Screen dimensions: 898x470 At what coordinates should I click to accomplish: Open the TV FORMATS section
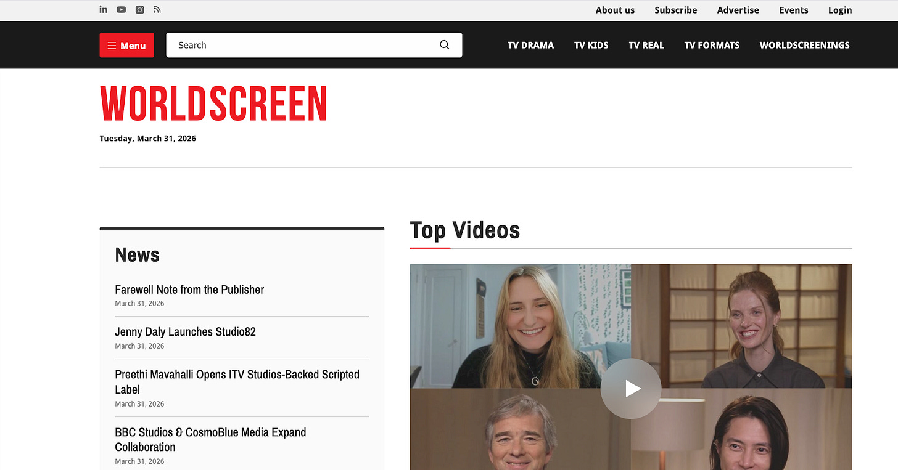(x=712, y=45)
